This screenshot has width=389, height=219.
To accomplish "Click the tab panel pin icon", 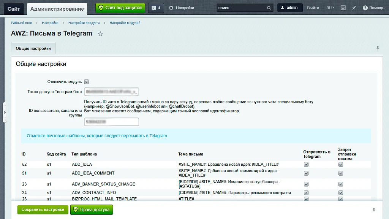I will point(378,48).
